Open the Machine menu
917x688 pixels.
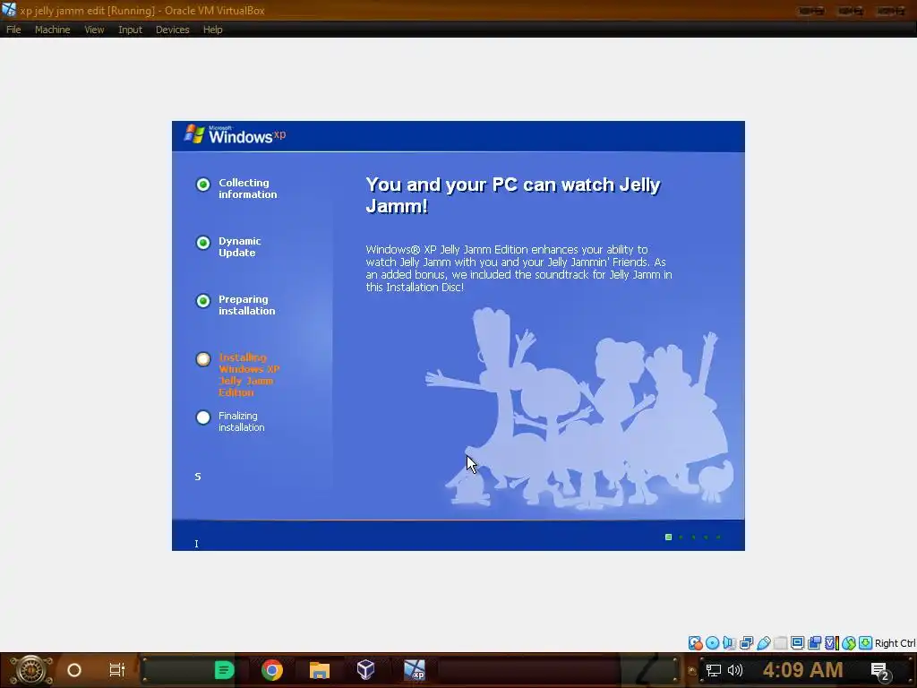tap(52, 30)
